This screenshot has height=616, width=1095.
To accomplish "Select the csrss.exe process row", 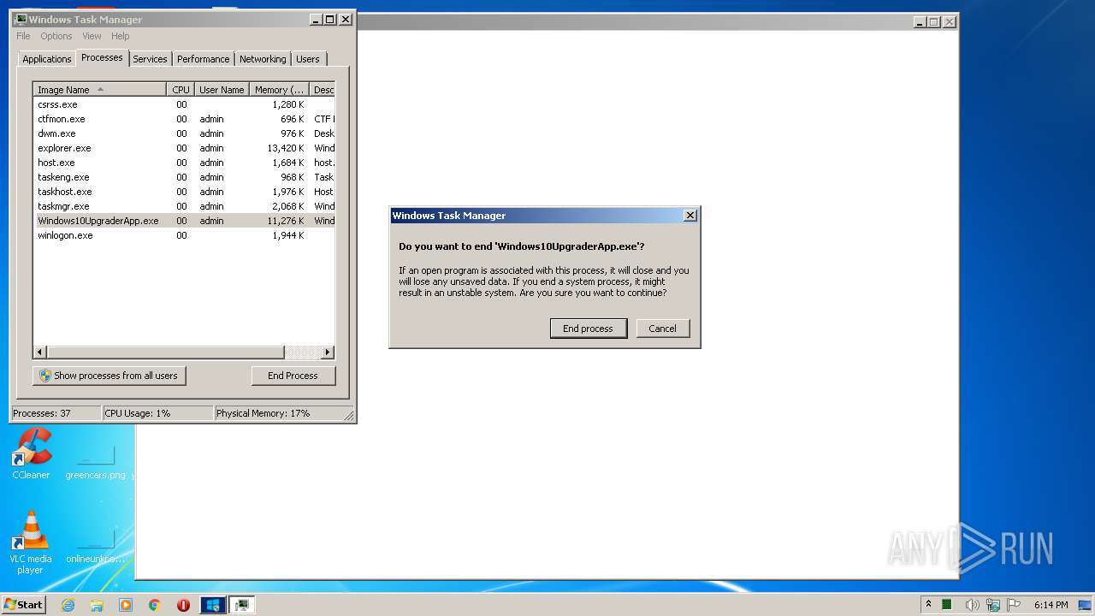I will (184, 104).
